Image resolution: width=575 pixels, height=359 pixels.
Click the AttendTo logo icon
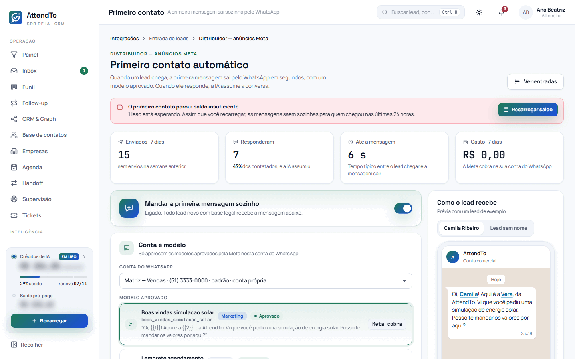pyautogui.click(x=16, y=18)
